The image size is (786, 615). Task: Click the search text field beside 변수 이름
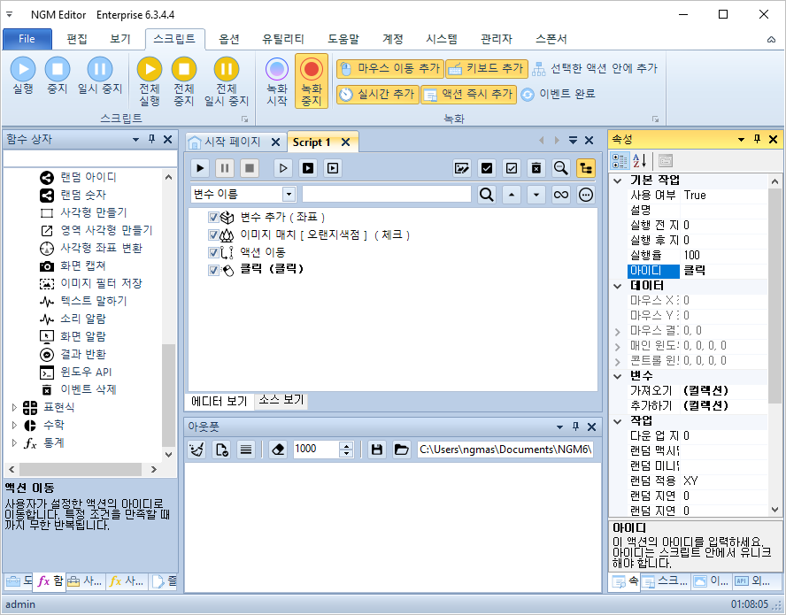[x=387, y=194]
